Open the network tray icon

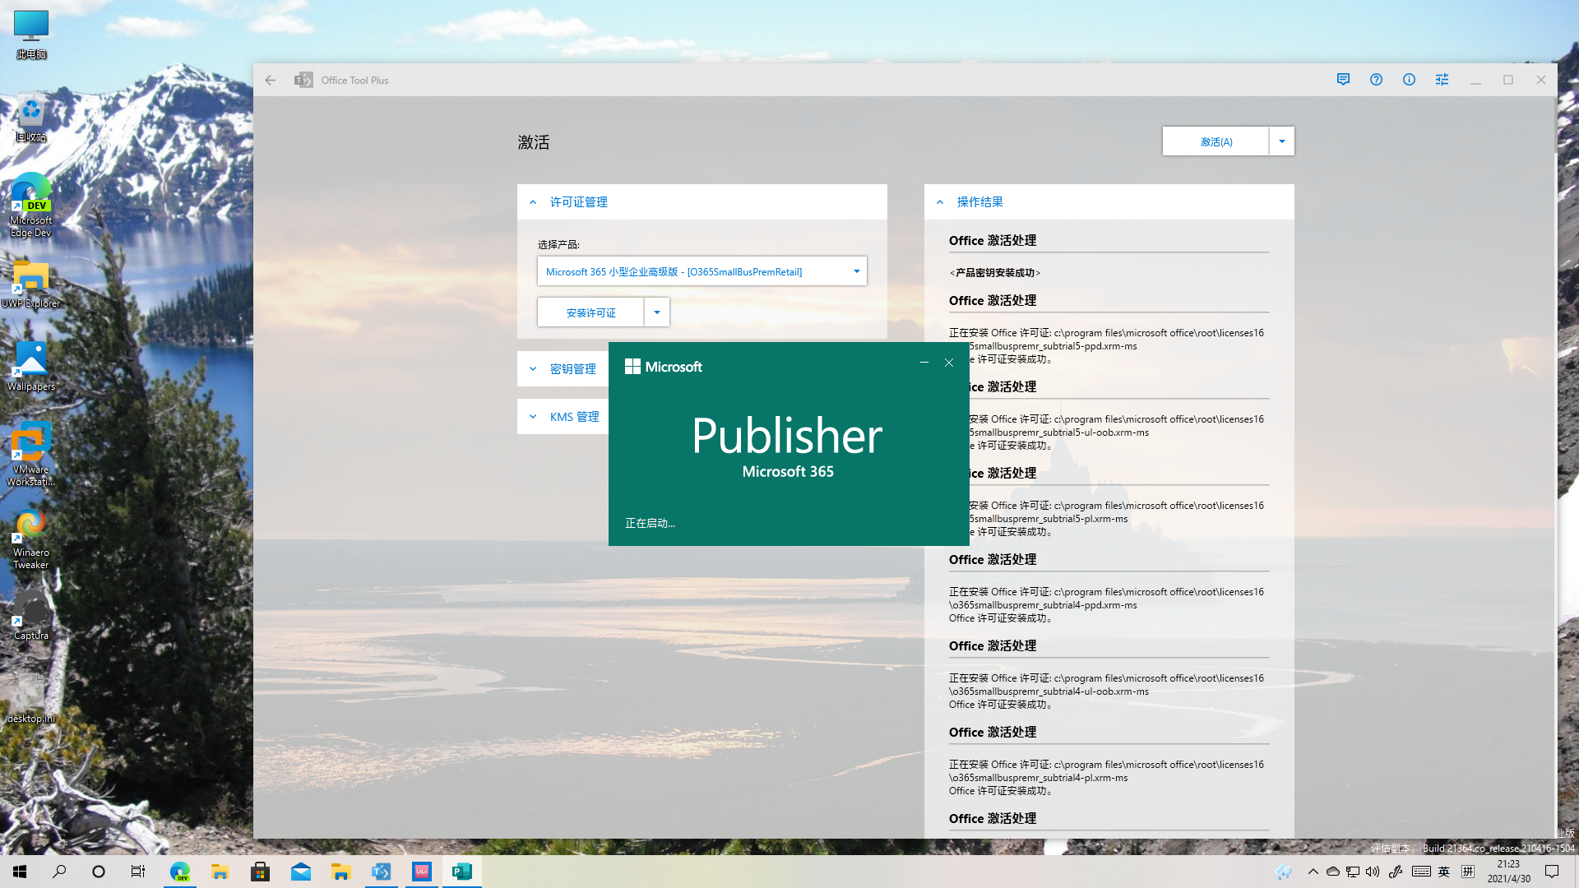click(1353, 872)
